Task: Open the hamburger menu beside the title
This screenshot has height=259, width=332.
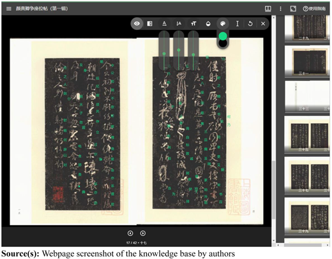Action: coord(9,9)
